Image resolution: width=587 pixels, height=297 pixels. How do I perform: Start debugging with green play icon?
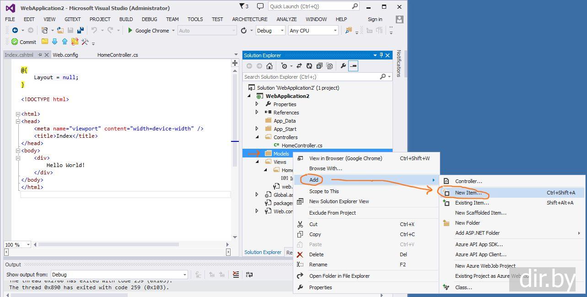click(x=130, y=31)
